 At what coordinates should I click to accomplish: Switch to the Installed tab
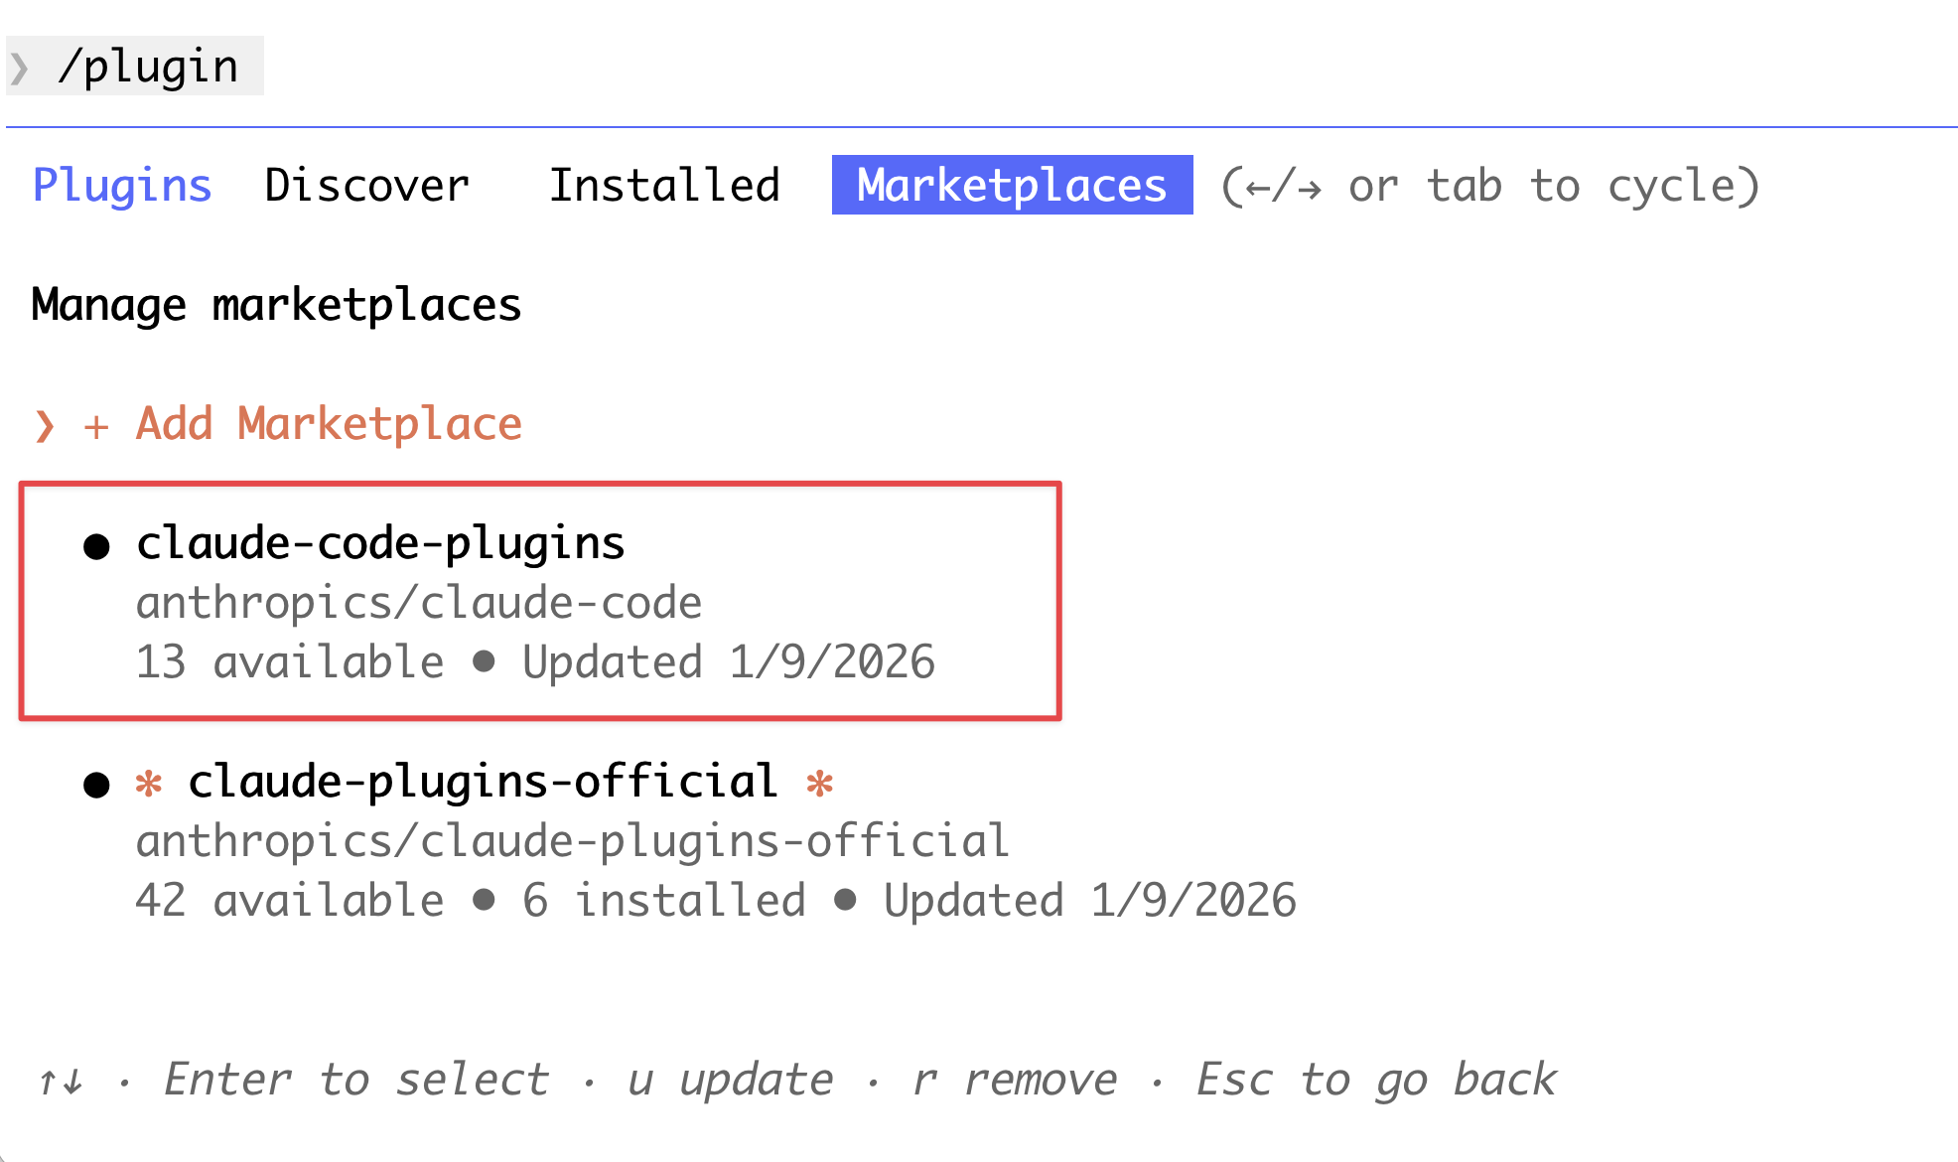pos(664,186)
